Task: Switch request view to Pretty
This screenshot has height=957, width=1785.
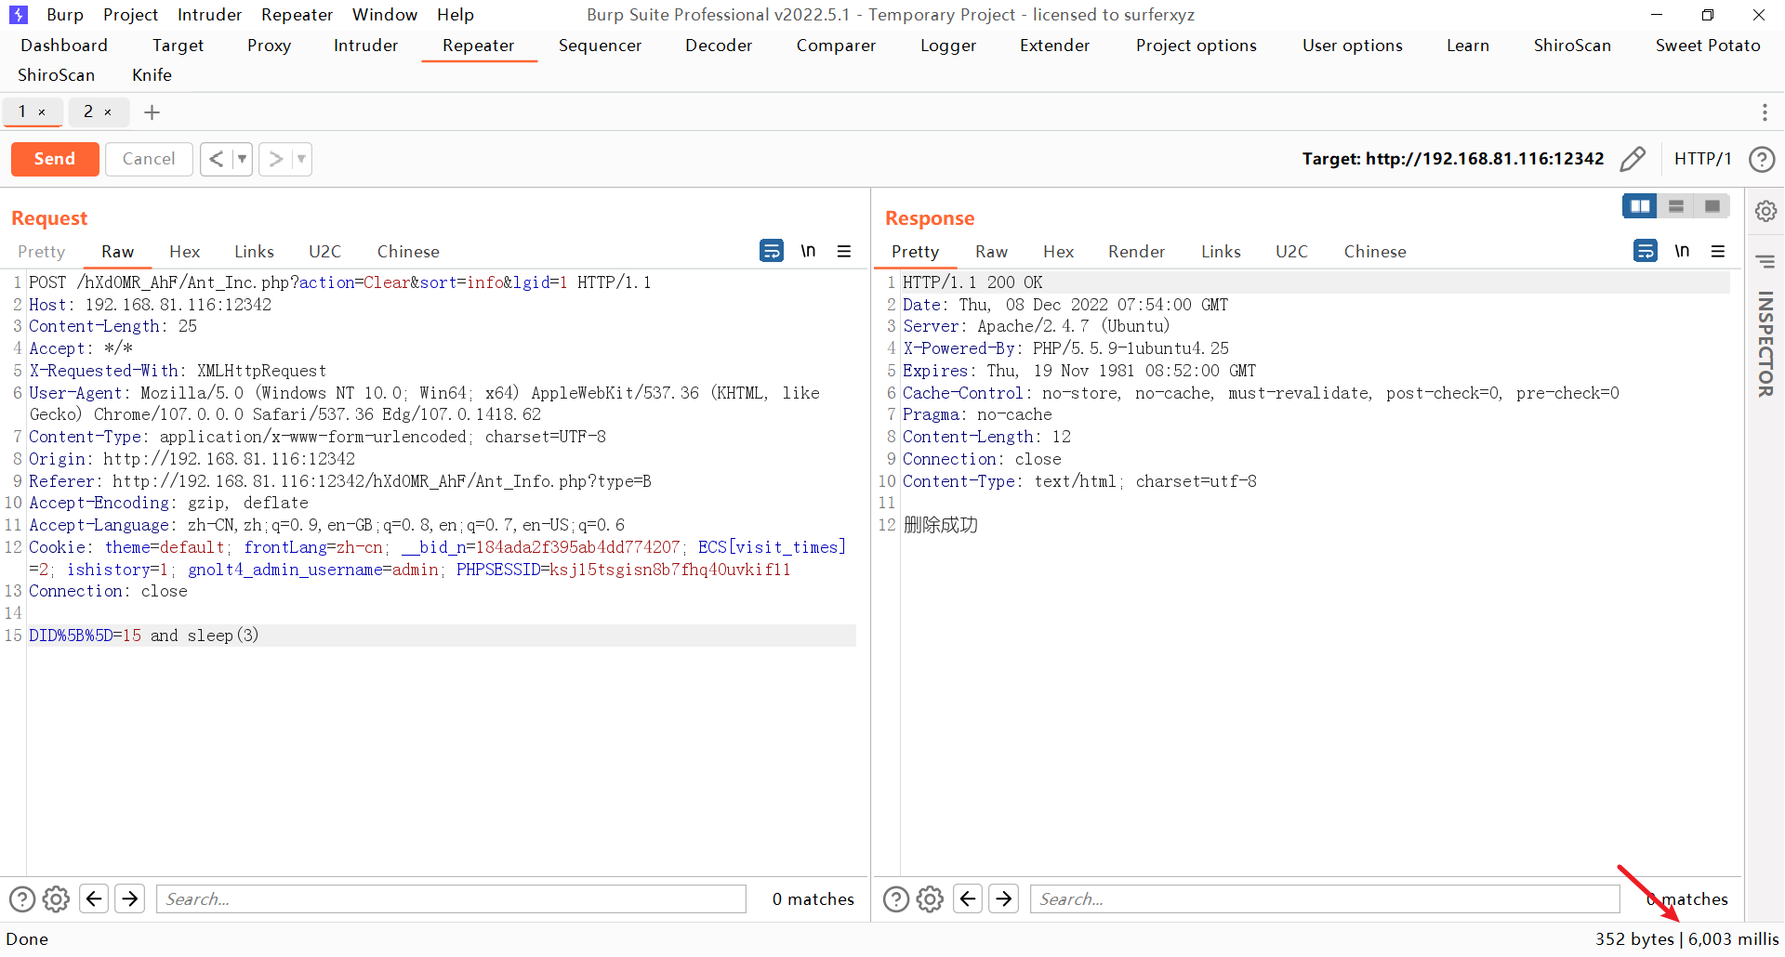Action: click(41, 252)
